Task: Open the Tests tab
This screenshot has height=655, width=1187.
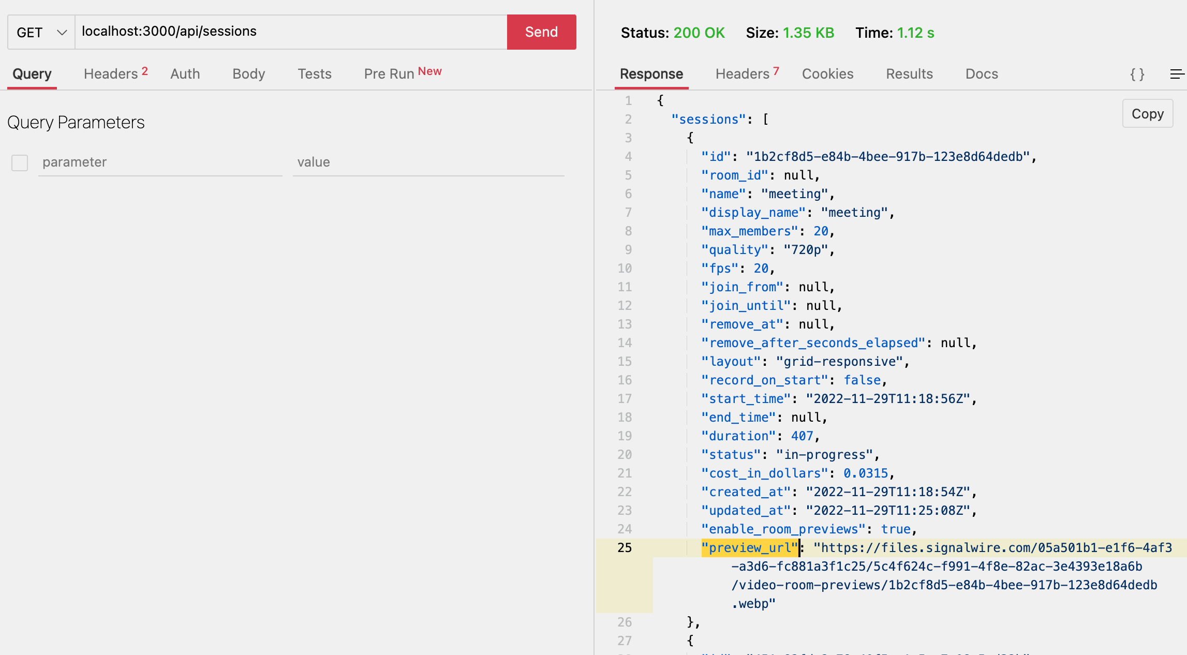Action: click(315, 73)
